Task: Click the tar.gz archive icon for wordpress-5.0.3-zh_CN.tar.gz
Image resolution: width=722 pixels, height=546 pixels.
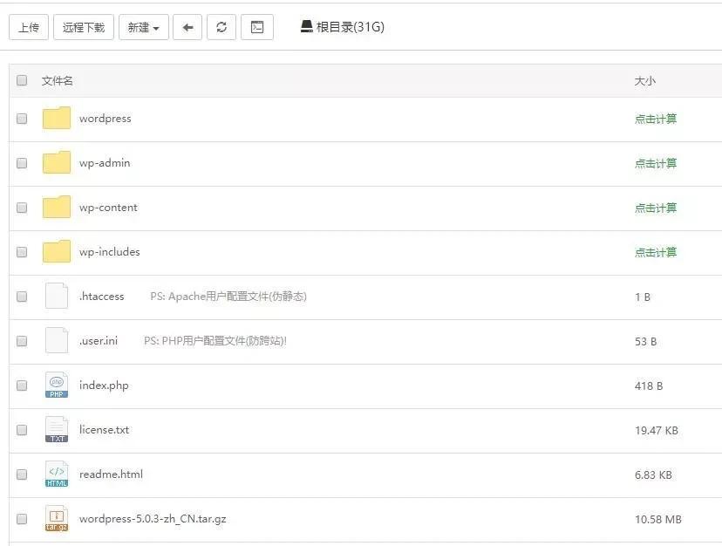Action: point(56,518)
